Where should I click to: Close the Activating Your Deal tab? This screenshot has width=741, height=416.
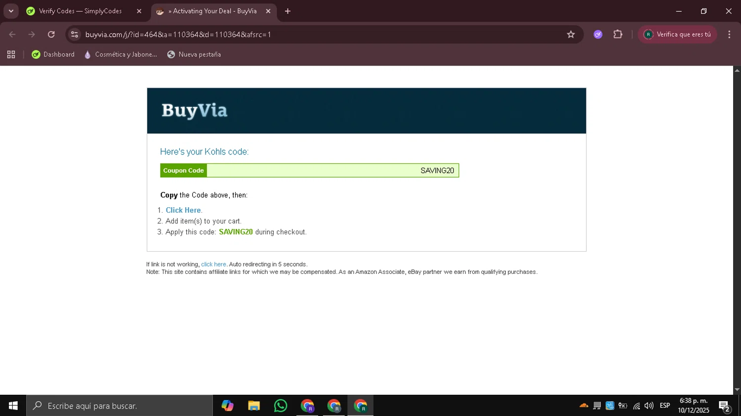268,11
